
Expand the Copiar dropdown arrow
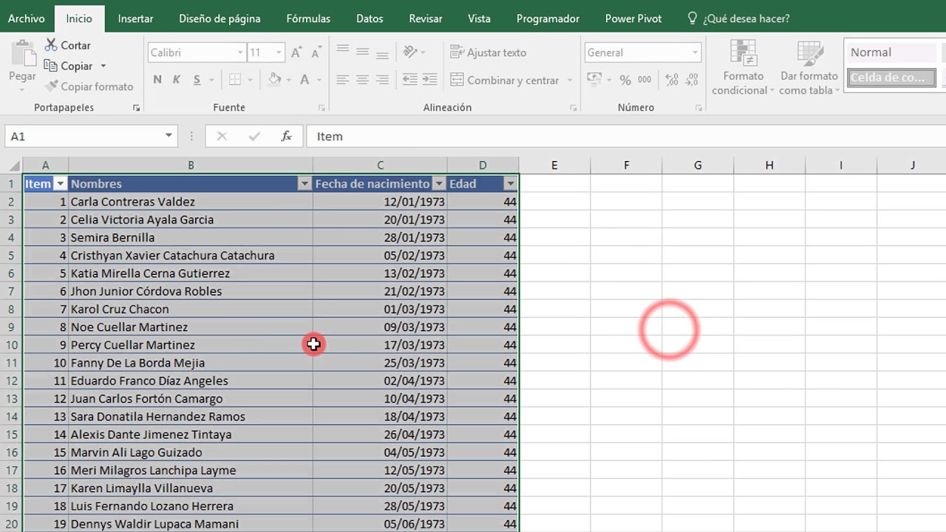(103, 66)
